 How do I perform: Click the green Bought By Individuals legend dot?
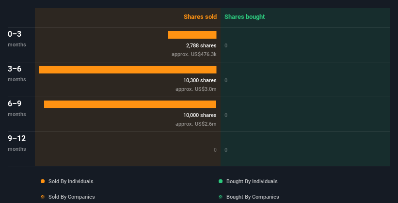point(221,181)
